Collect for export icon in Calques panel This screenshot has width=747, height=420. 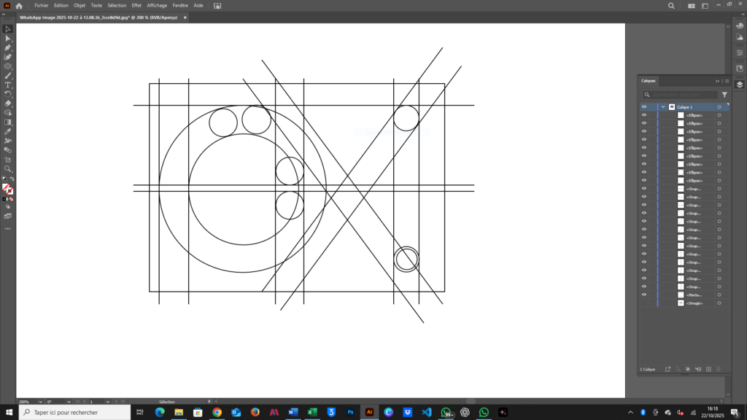click(x=667, y=369)
